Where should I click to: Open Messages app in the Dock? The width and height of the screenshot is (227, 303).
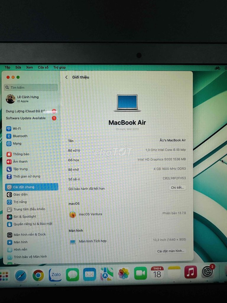pos(72,275)
